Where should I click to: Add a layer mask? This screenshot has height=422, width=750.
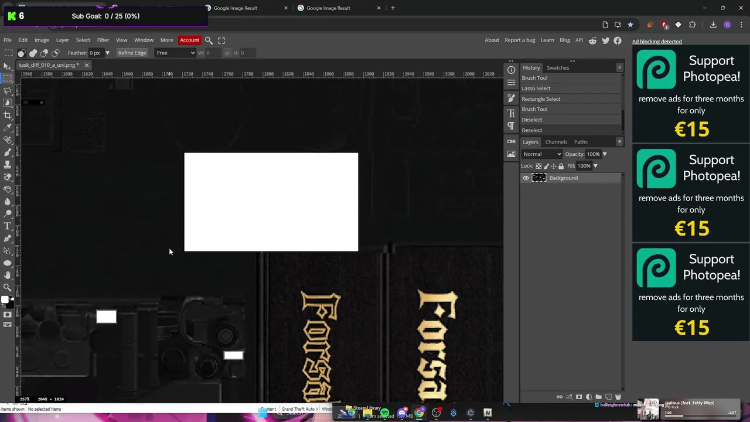tap(579, 397)
